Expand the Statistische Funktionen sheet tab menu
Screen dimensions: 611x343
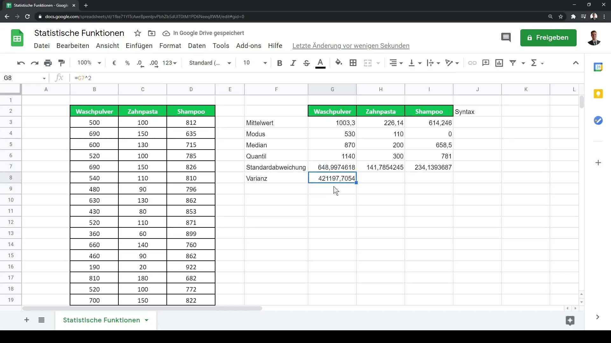[147, 320]
